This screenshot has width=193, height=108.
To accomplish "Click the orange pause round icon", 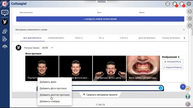I will click(x=188, y=89).
